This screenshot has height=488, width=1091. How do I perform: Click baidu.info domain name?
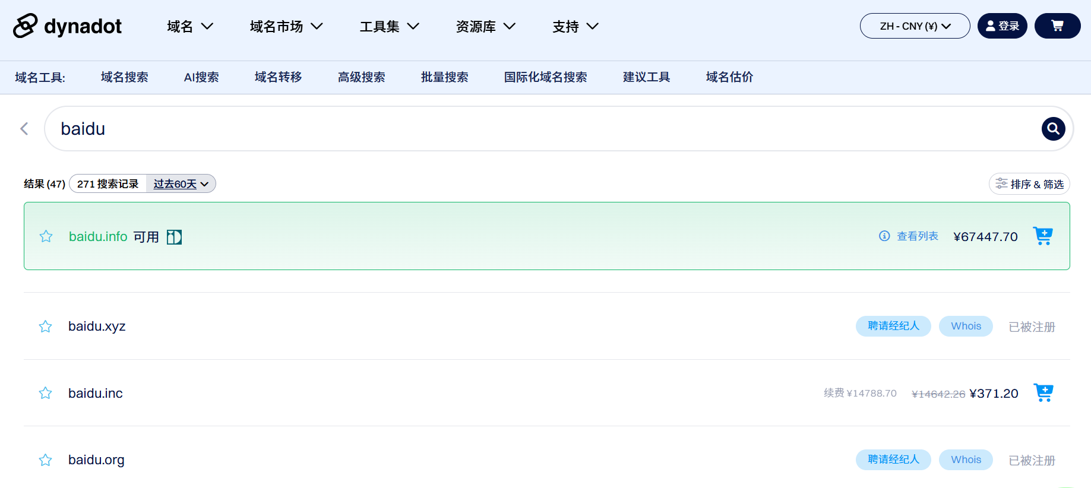[98, 237]
